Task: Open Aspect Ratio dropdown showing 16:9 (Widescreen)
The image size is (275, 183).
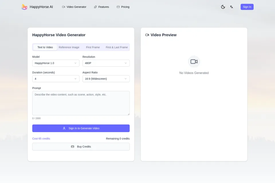Action: tap(106, 79)
